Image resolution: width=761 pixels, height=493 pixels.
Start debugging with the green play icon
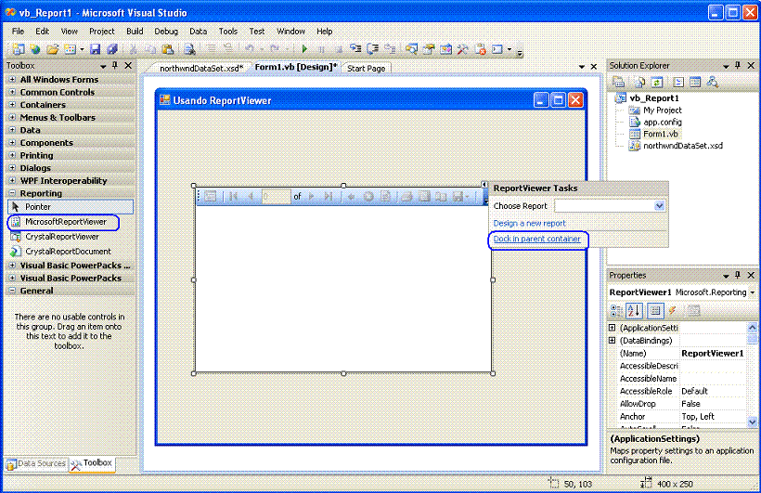tap(304, 49)
